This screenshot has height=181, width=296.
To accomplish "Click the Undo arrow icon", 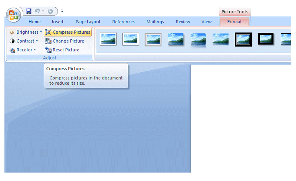I will click(37, 11).
